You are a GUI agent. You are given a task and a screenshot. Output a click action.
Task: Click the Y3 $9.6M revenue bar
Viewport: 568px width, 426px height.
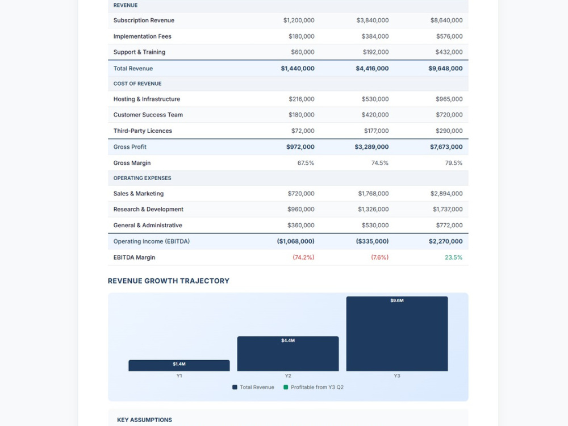[x=397, y=333]
